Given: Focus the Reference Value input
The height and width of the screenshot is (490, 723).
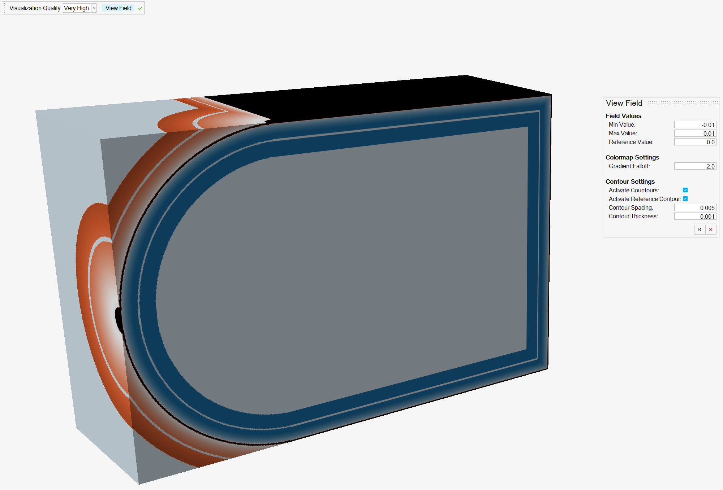Looking at the screenshot, I should coord(695,142).
